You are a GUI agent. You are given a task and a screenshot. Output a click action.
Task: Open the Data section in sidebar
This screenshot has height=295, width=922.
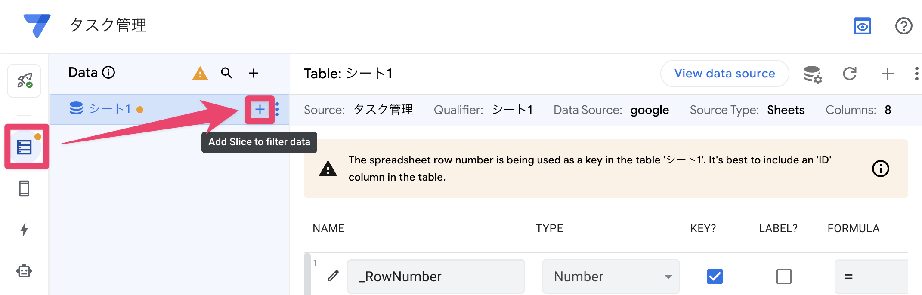pos(25,147)
